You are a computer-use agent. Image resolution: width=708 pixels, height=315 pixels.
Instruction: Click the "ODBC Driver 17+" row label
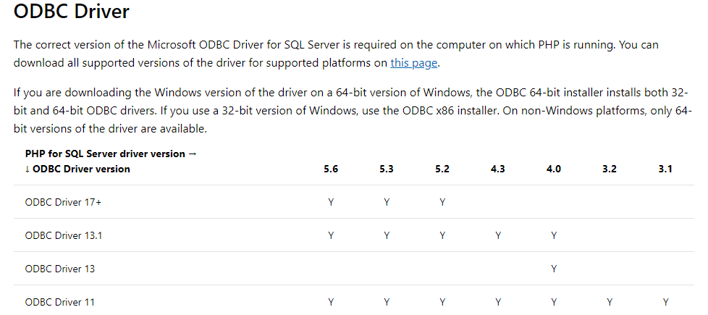click(x=63, y=202)
